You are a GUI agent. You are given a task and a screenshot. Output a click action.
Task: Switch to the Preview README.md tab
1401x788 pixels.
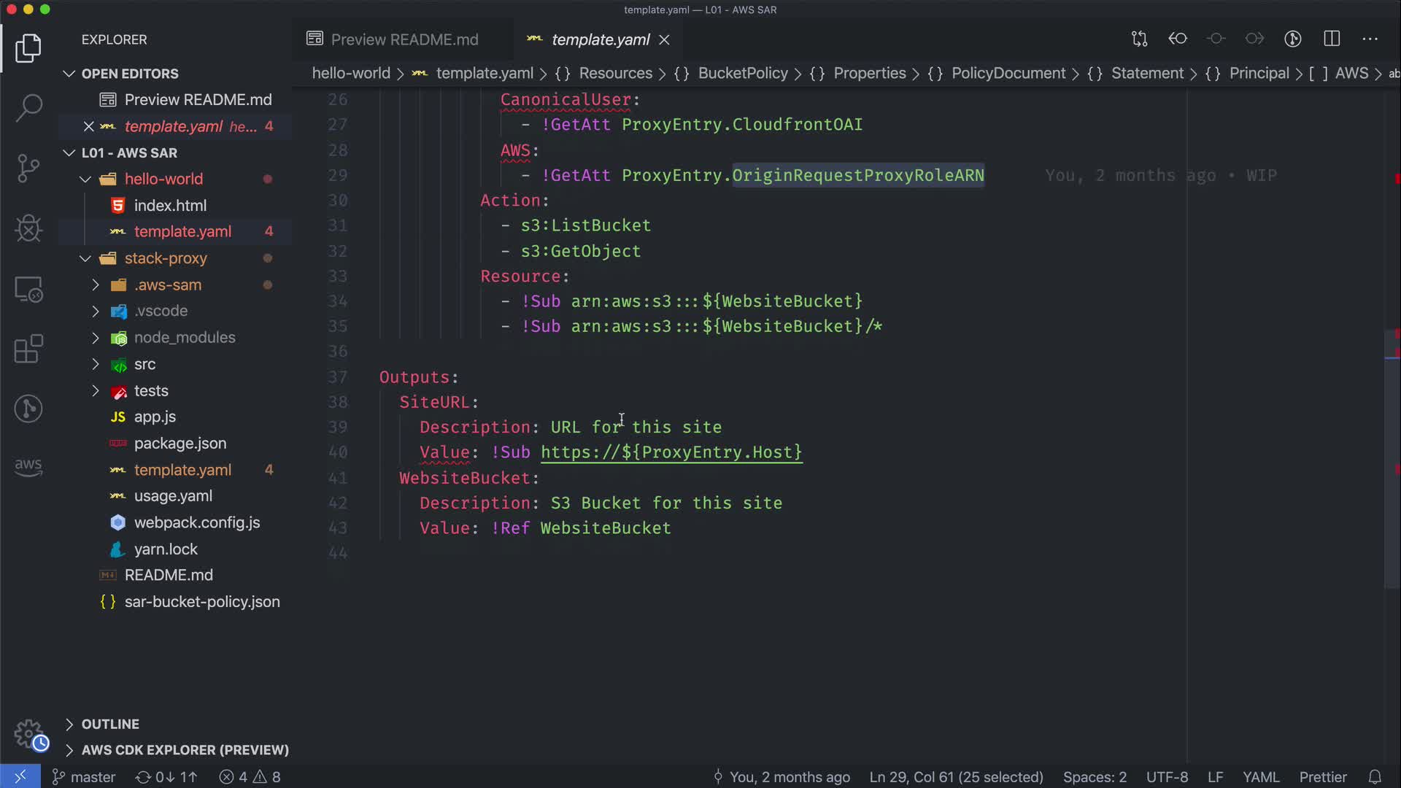(x=404, y=39)
